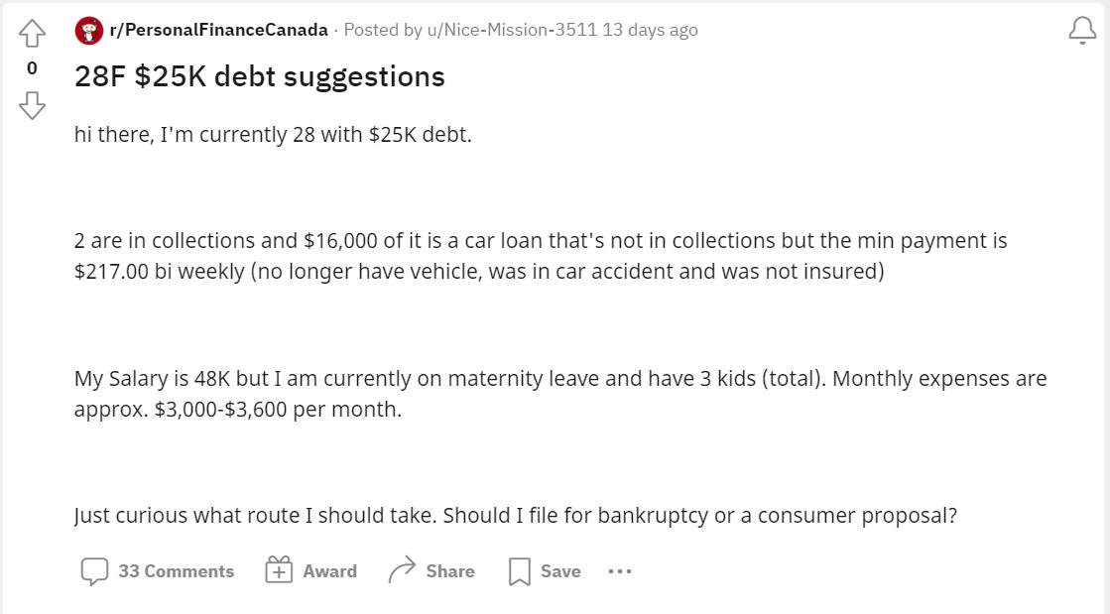The image size is (1110, 614).
Task: Click the paragraph mentioning maternity leave salary
Action: click(560, 394)
